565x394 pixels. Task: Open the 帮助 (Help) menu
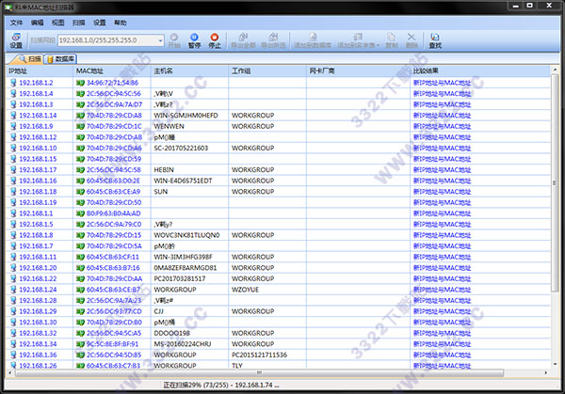click(x=120, y=20)
